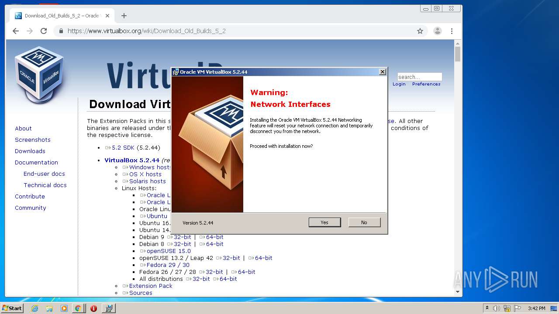
Task: Open the Windows hosts download link
Action: pos(147,167)
